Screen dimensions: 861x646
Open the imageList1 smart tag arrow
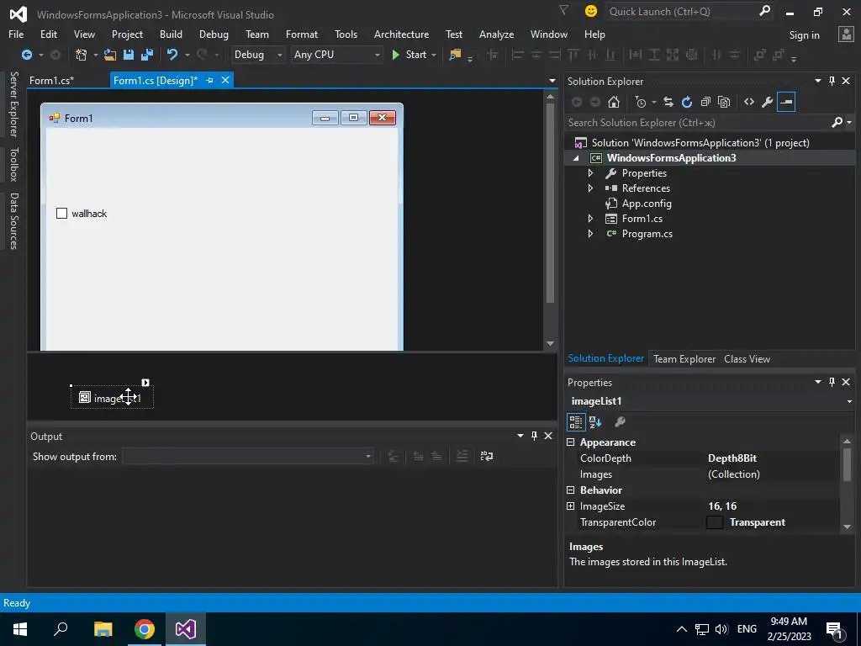145,383
